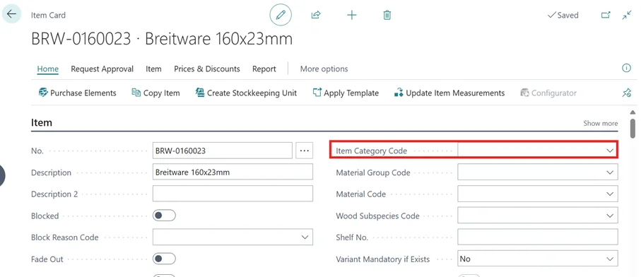
Task: Collapse the page with arrows icon
Action: click(627, 15)
